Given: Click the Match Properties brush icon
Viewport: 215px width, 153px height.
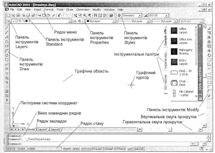Looking at the screenshot, I should (53, 15).
